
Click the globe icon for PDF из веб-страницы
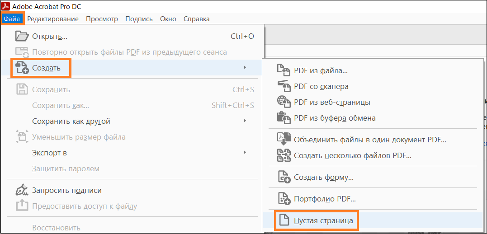click(283, 102)
